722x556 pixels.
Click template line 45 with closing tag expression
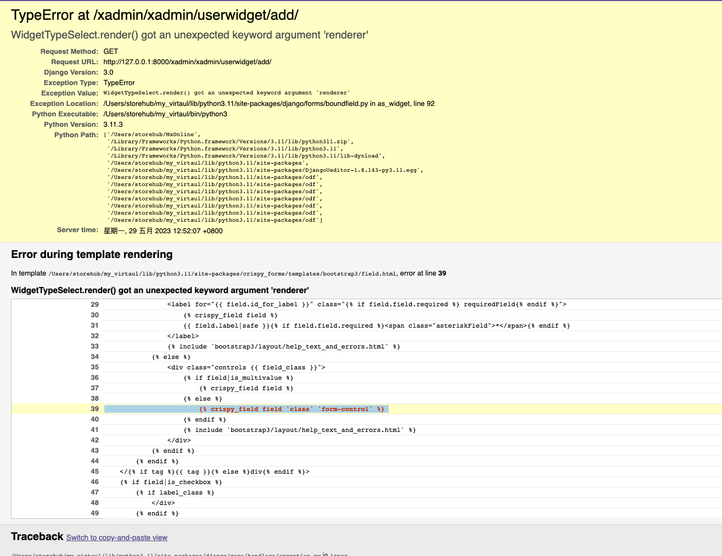(215, 471)
